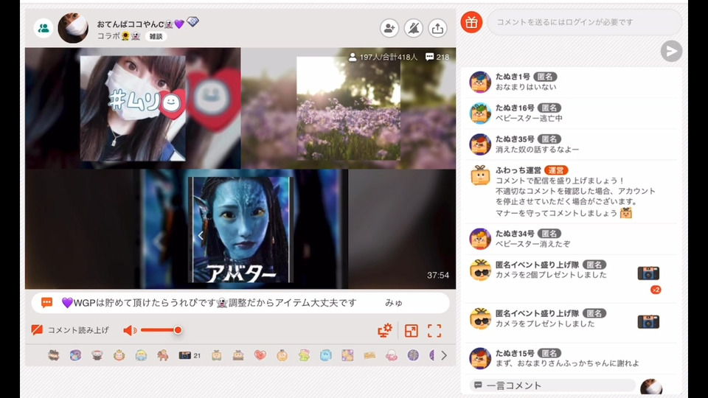Click カメラをプレゼントしました comment's camera thumbnail
This screenshot has height=398, width=708.
click(x=648, y=322)
